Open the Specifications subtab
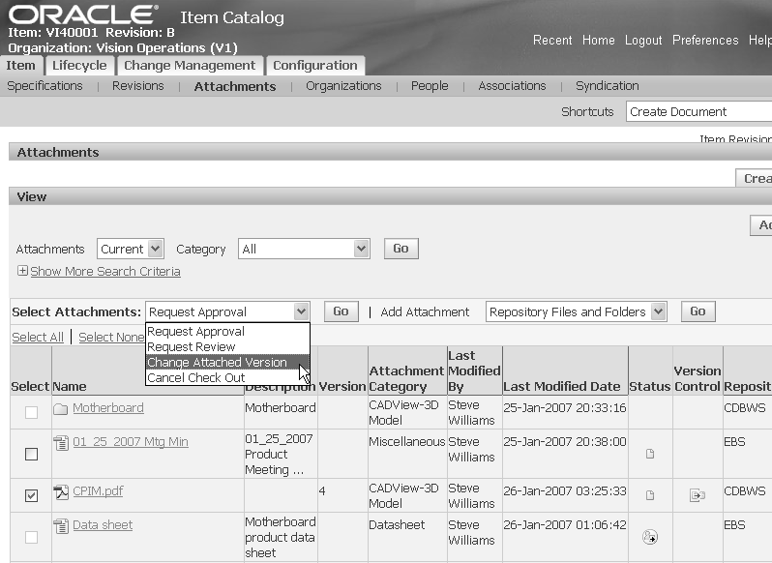 [45, 86]
